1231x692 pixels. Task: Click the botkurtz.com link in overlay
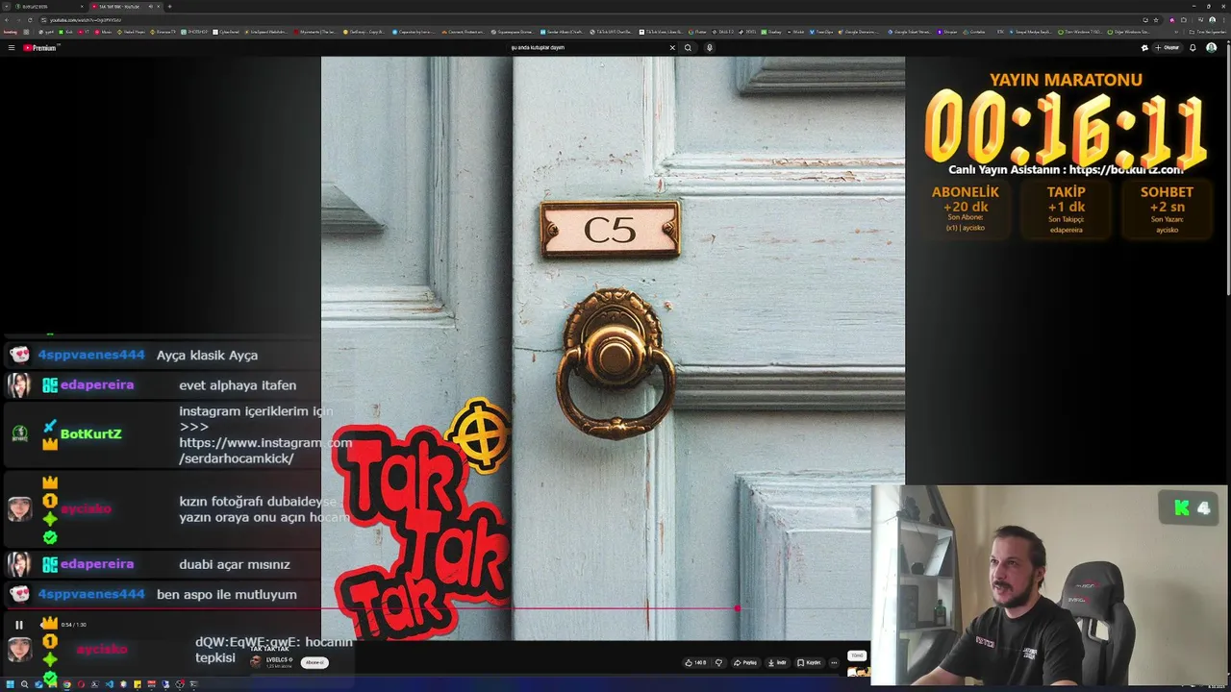click(1126, 170)
